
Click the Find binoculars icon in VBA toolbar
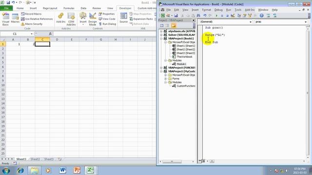(x=198, y=16)
